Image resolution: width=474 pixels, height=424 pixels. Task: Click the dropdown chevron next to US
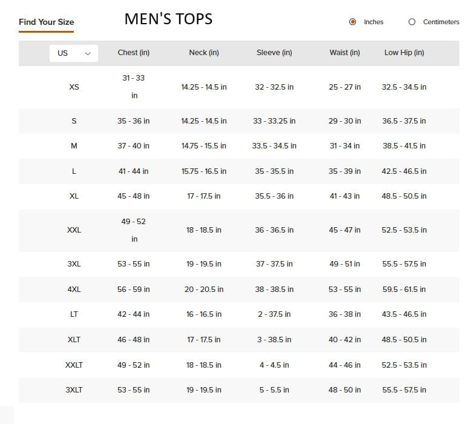[x=88, y=53]
